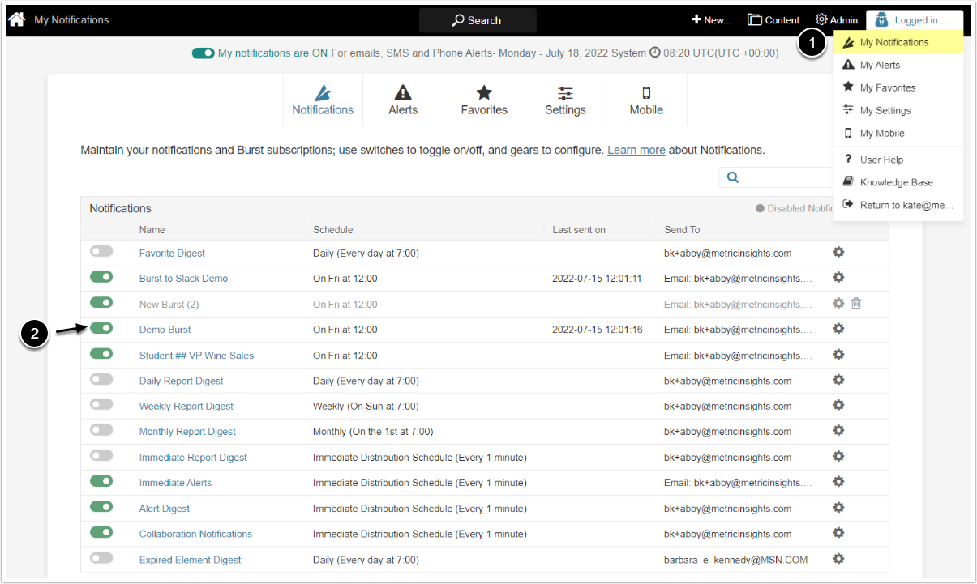Toggle off the Demo Burst notification

click(x=101, y=329)
